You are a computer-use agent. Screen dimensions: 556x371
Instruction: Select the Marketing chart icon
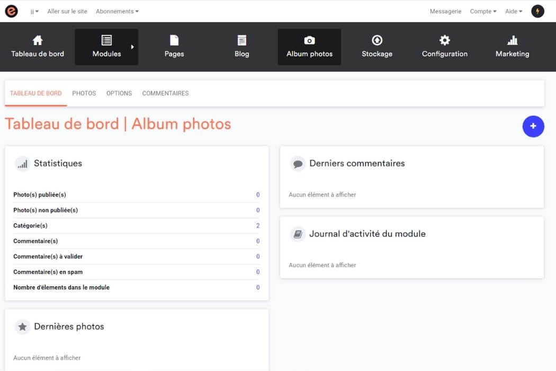click(x=512, y=39)
